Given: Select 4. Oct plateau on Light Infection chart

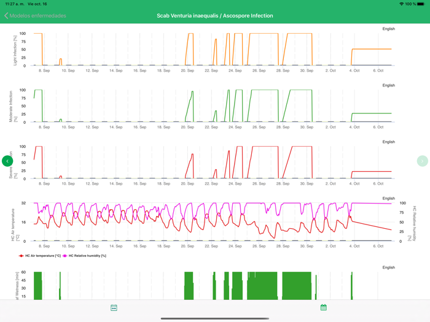Looking at the screenshot, I should coord(371,49).
